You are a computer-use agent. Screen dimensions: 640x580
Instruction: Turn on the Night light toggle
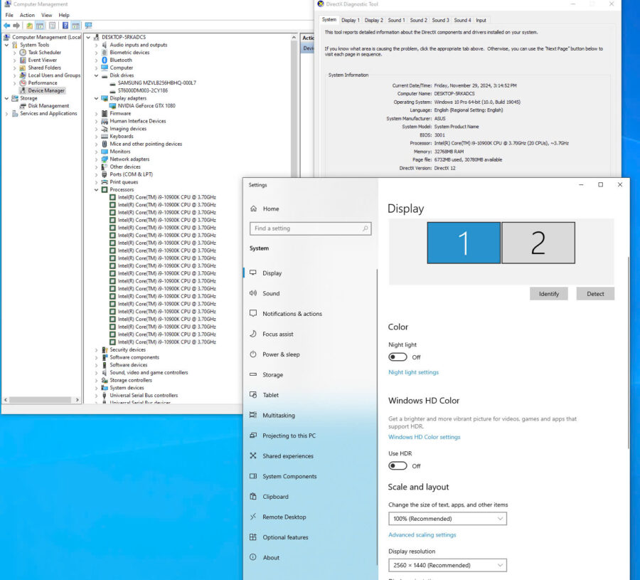[398, 357]
